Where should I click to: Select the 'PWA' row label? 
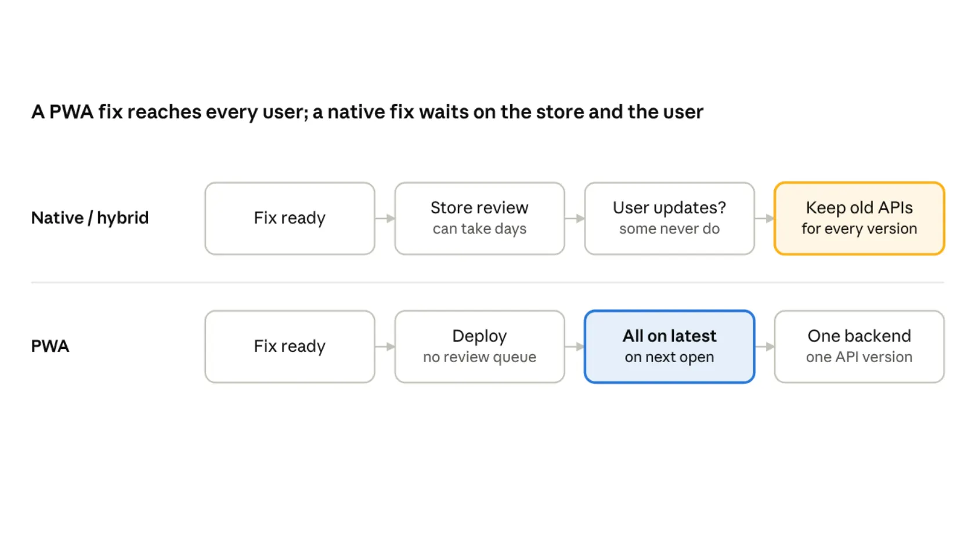click(x=50, y=346)
